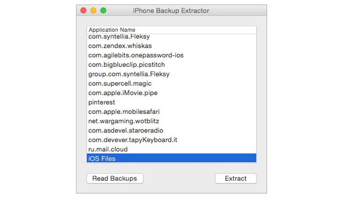Zoom window using the green button
Image resolution: width=356 pixels, height=198 pixels.
click(x=104, y=10)
